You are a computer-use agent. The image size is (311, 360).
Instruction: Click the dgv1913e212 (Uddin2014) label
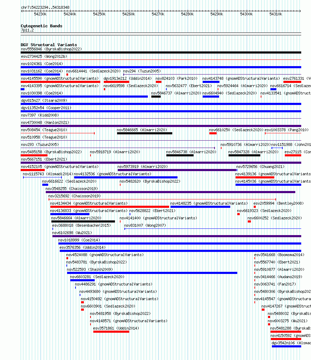[x=128, y=78]
